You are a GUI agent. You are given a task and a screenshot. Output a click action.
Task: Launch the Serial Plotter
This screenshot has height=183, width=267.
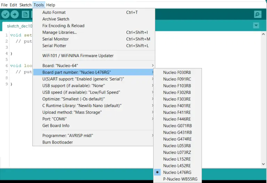(54, 45)
